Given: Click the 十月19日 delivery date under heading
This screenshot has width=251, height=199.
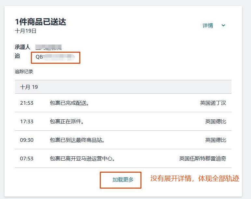Looking at the screenshot, I should point(26,31).
